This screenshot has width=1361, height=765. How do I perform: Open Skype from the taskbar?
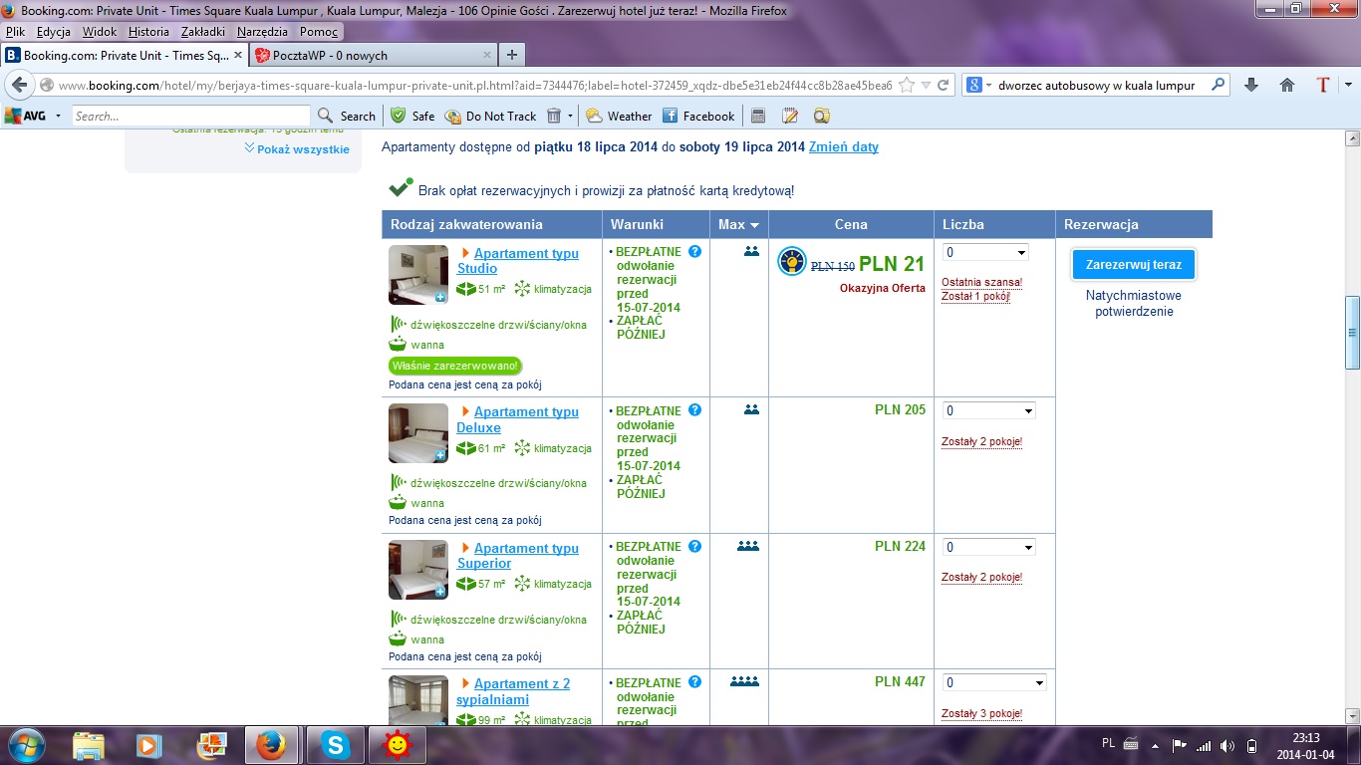(336, 744)
